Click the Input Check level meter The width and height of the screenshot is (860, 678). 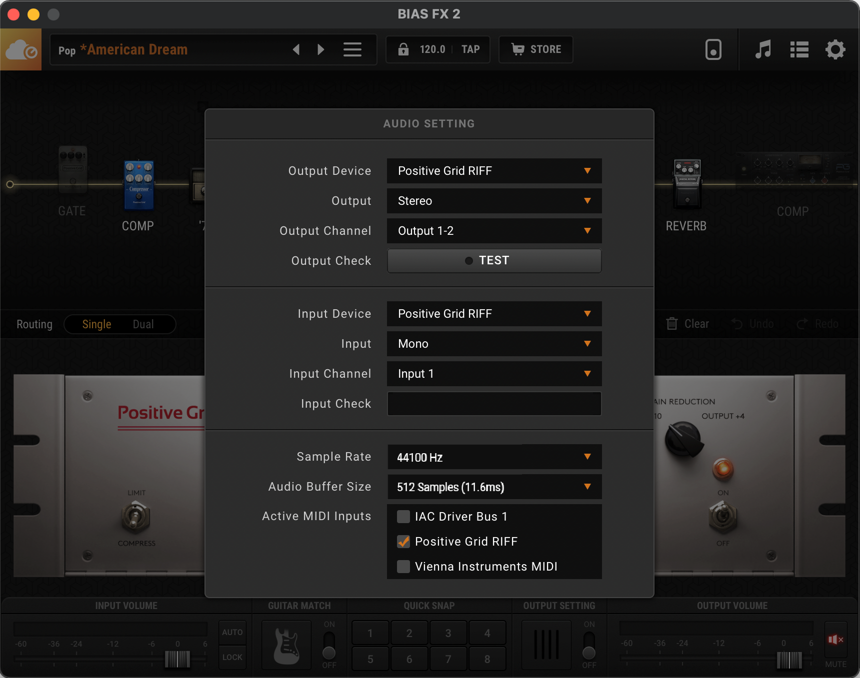tap(494, 404)
